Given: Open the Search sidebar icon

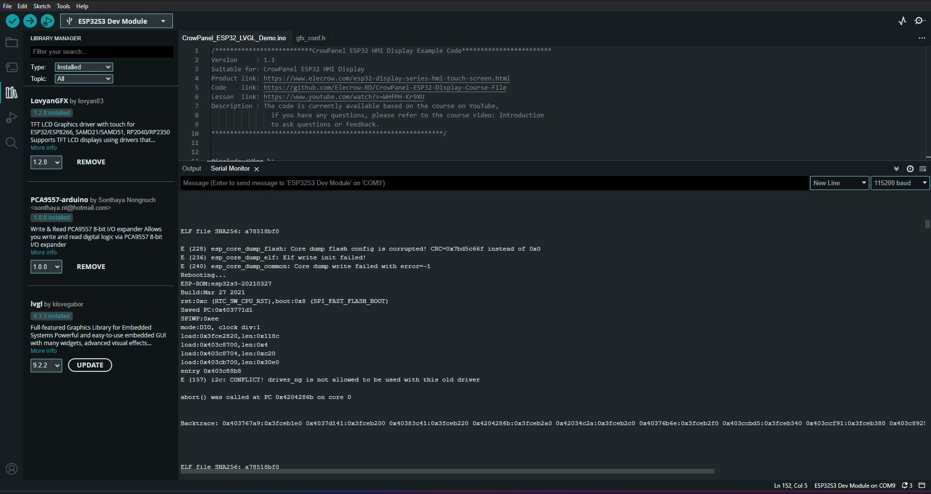Looking at the screenshot, I should click(x=12, y=143).
